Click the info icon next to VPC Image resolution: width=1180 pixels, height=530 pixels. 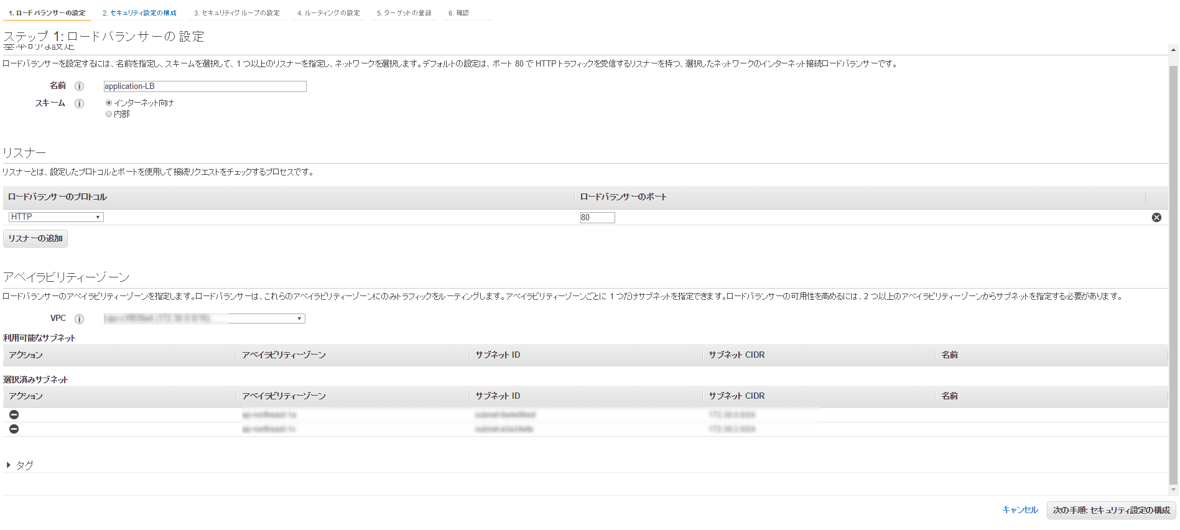tap(79, 319)
